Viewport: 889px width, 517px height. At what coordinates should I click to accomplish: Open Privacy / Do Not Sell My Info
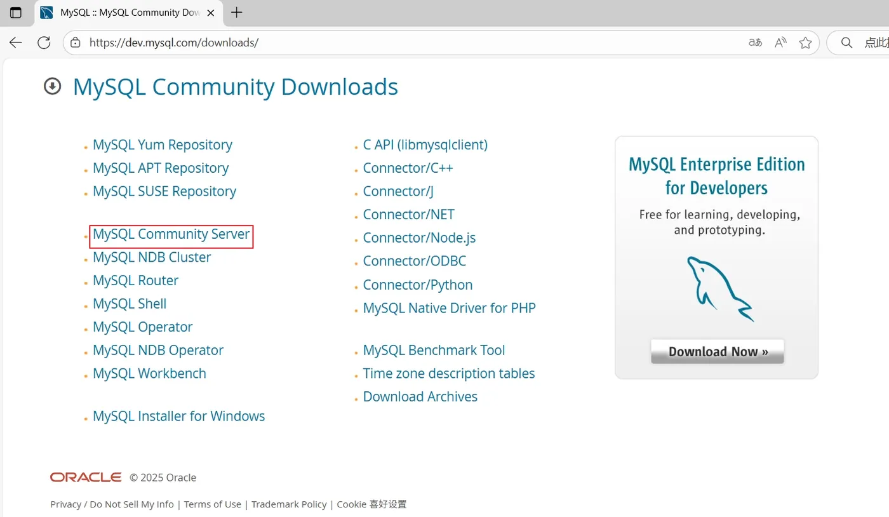coord(112,504)
